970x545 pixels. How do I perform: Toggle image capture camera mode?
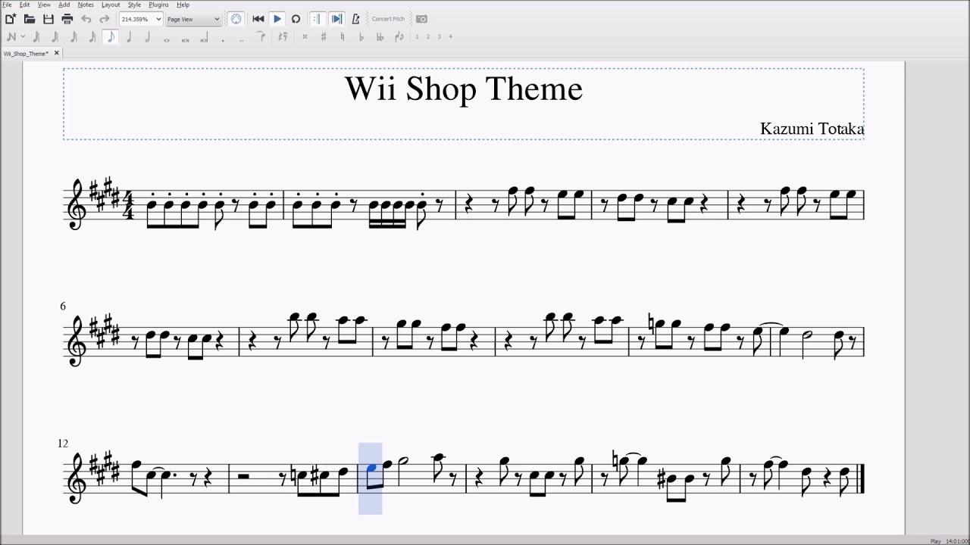click(422, 19)
